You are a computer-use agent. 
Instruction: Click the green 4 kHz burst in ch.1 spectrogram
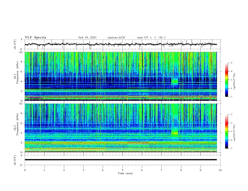[175, 81]
